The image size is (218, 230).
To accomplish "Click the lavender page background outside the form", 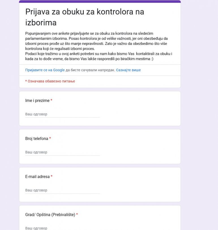I will pos(200,114).
